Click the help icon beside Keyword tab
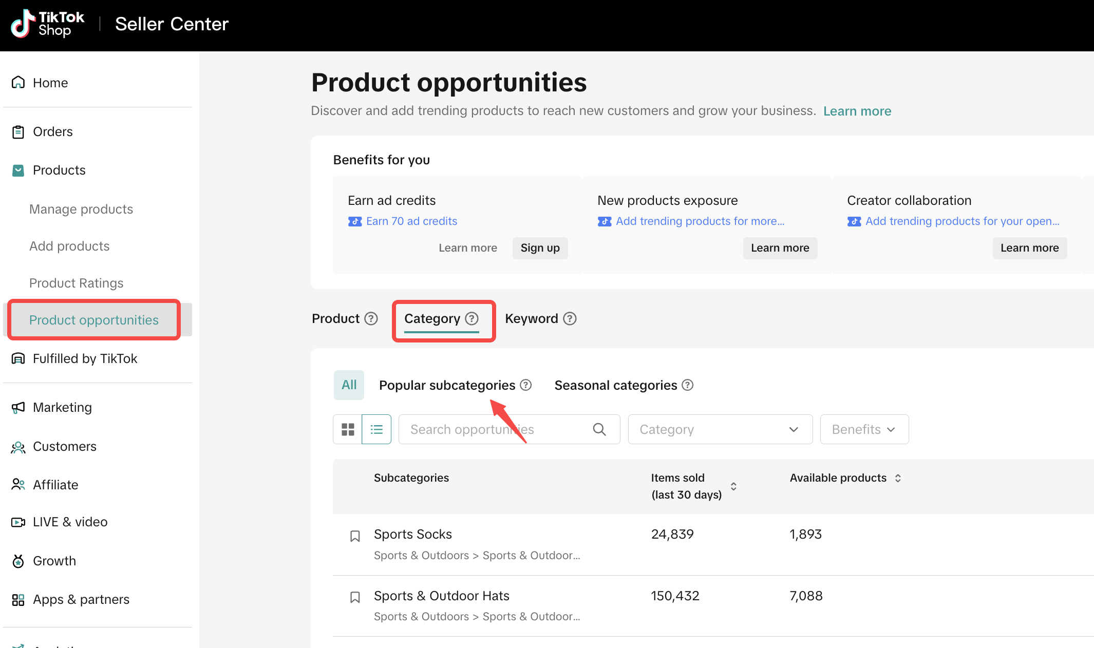Image resolution: width=1094 pixels, height=648 pixels. coord(570,319)
